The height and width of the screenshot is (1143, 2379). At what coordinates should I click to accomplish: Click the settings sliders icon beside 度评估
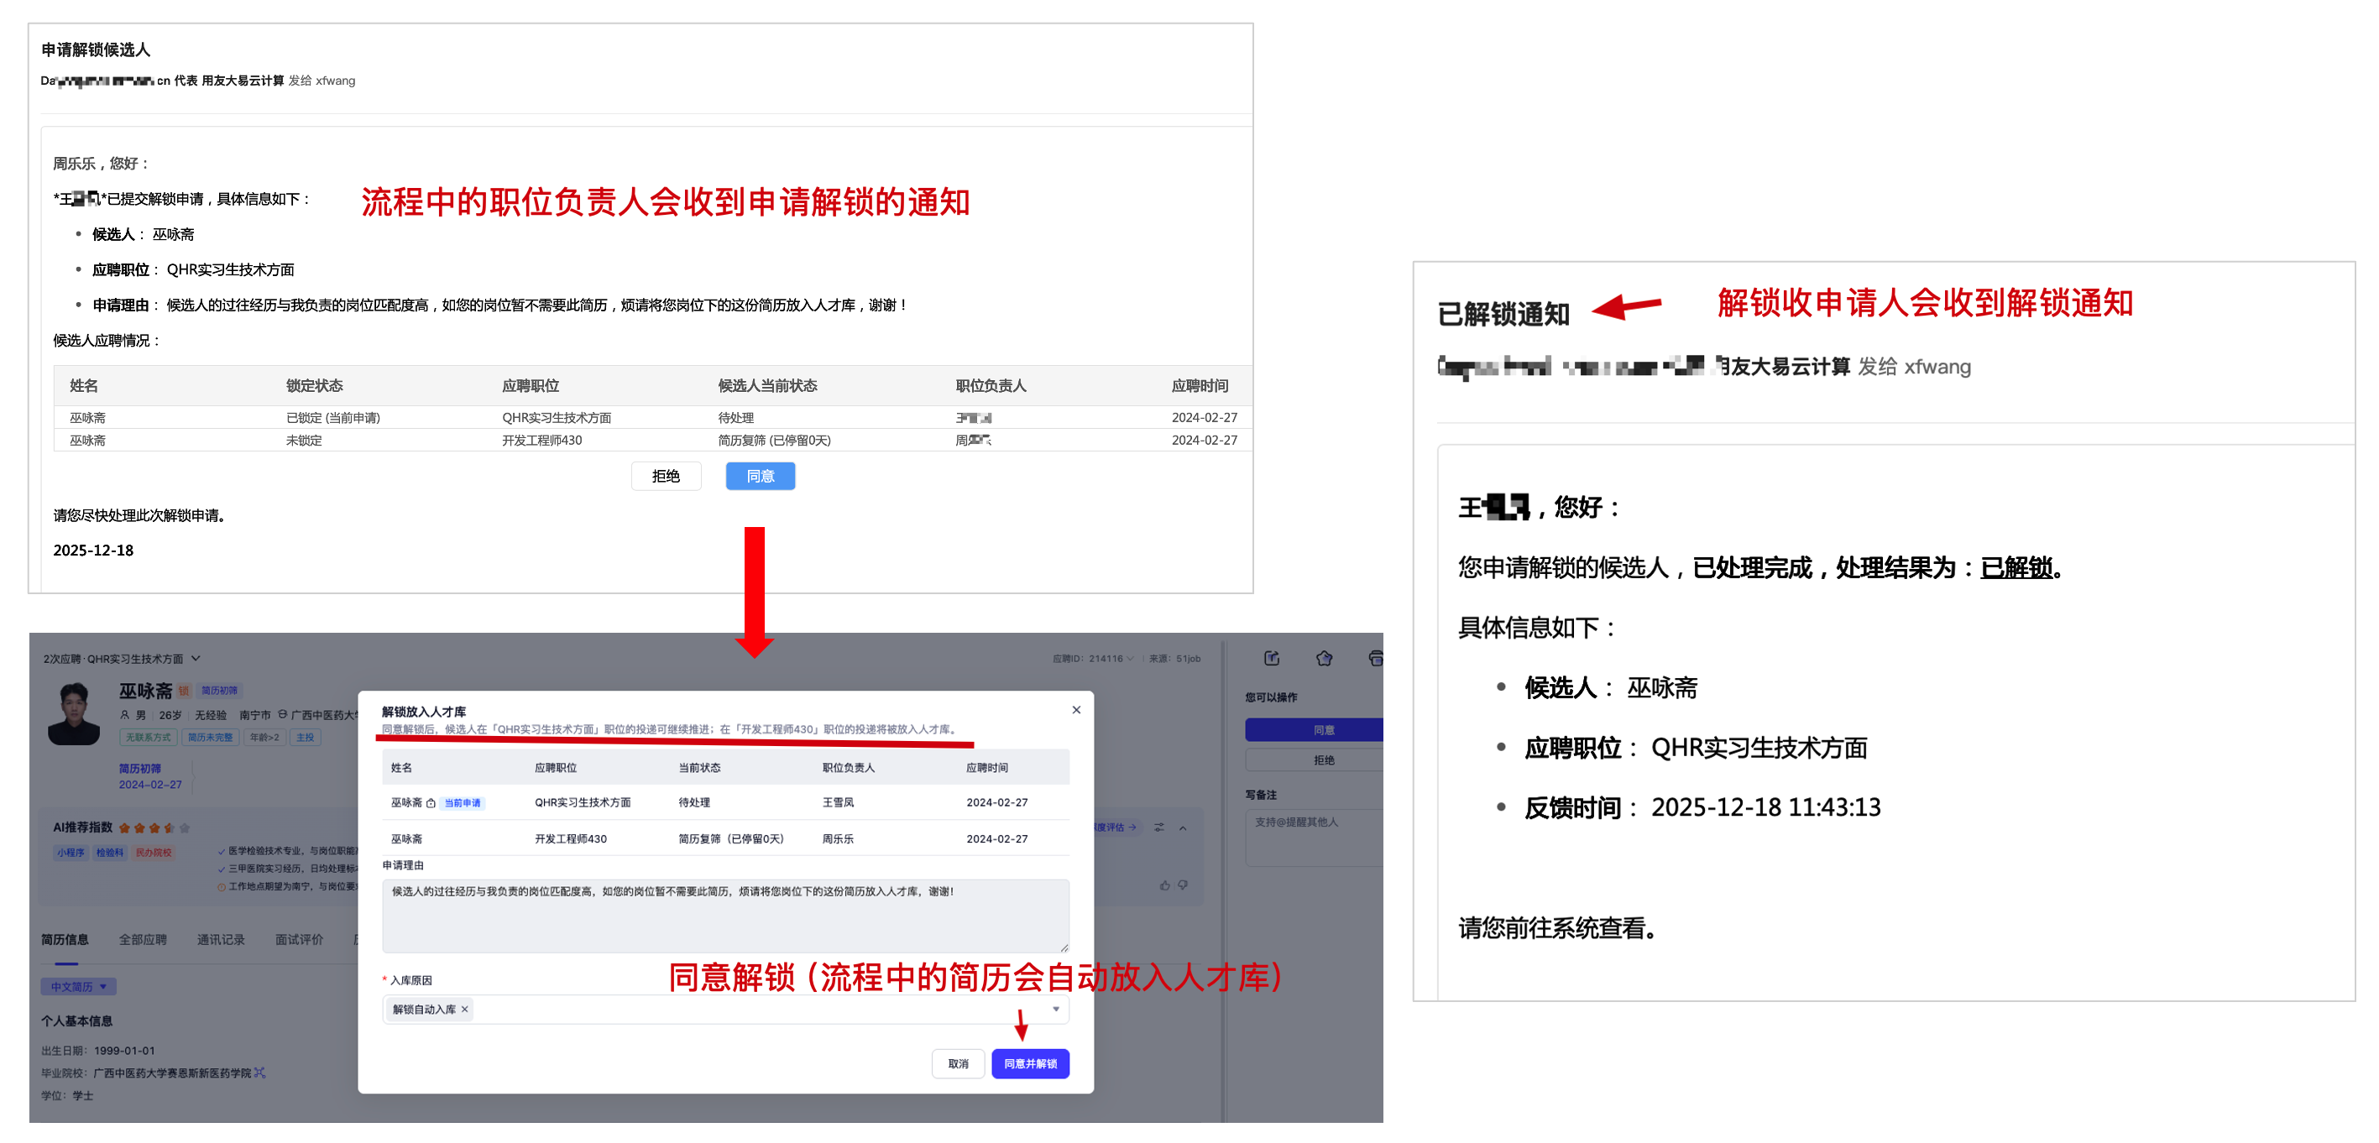pyautogui.click(x=1159, y=827)
